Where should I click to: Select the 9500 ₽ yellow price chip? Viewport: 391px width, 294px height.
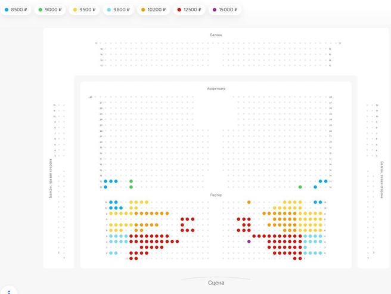(84, 10)
